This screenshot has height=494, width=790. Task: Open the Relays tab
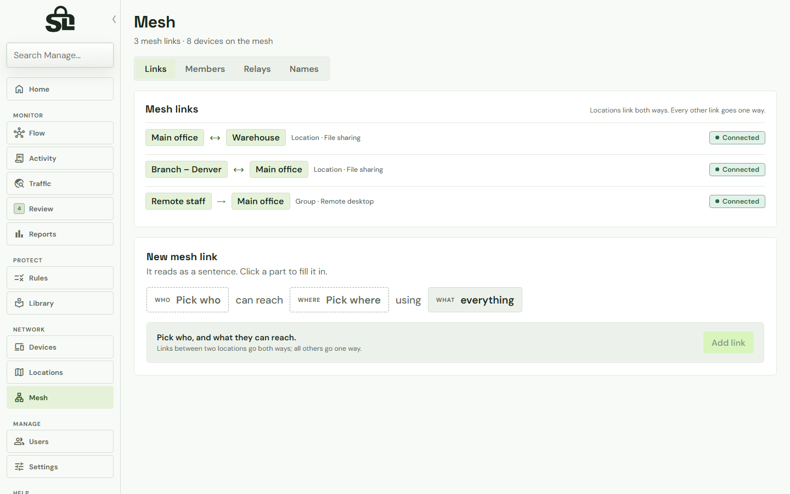click(257, 69)
